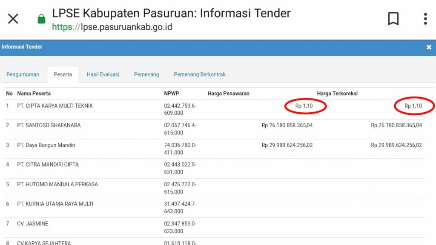Click Cipta Karya Harga Penawaran Rp 1,10
436x245 pixels.
[304, 106]
